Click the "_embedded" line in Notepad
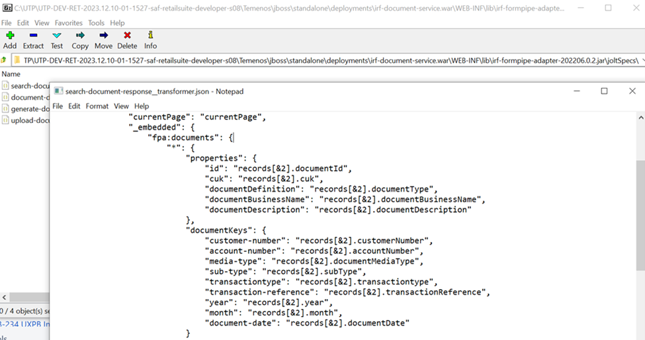Screen dimensions: 645x340 coord(161,128)
